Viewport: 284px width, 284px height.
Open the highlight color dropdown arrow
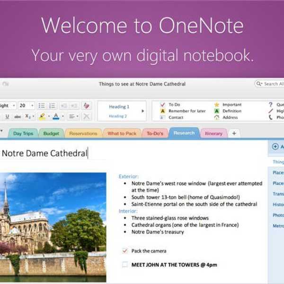49,116
